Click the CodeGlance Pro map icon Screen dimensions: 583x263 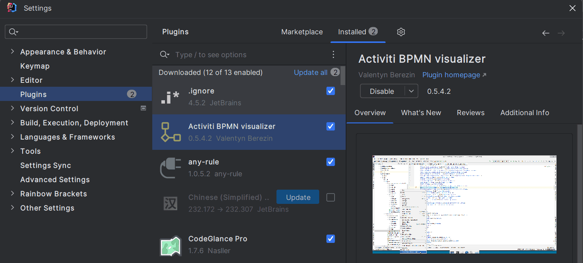coord(170,246)
